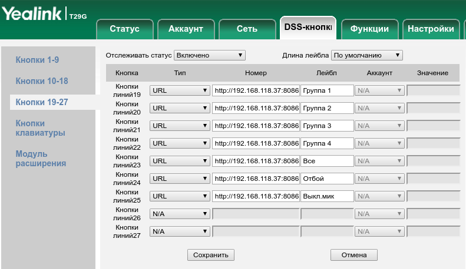Open the type dropdown for line key 19
466x269 pixels.
[x=180, y=90]
